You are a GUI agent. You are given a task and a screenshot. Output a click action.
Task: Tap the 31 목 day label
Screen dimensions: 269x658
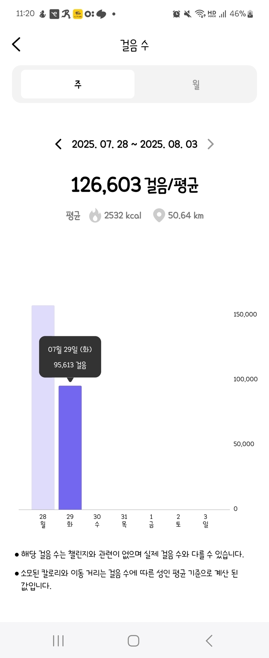[x=124, y=520]
